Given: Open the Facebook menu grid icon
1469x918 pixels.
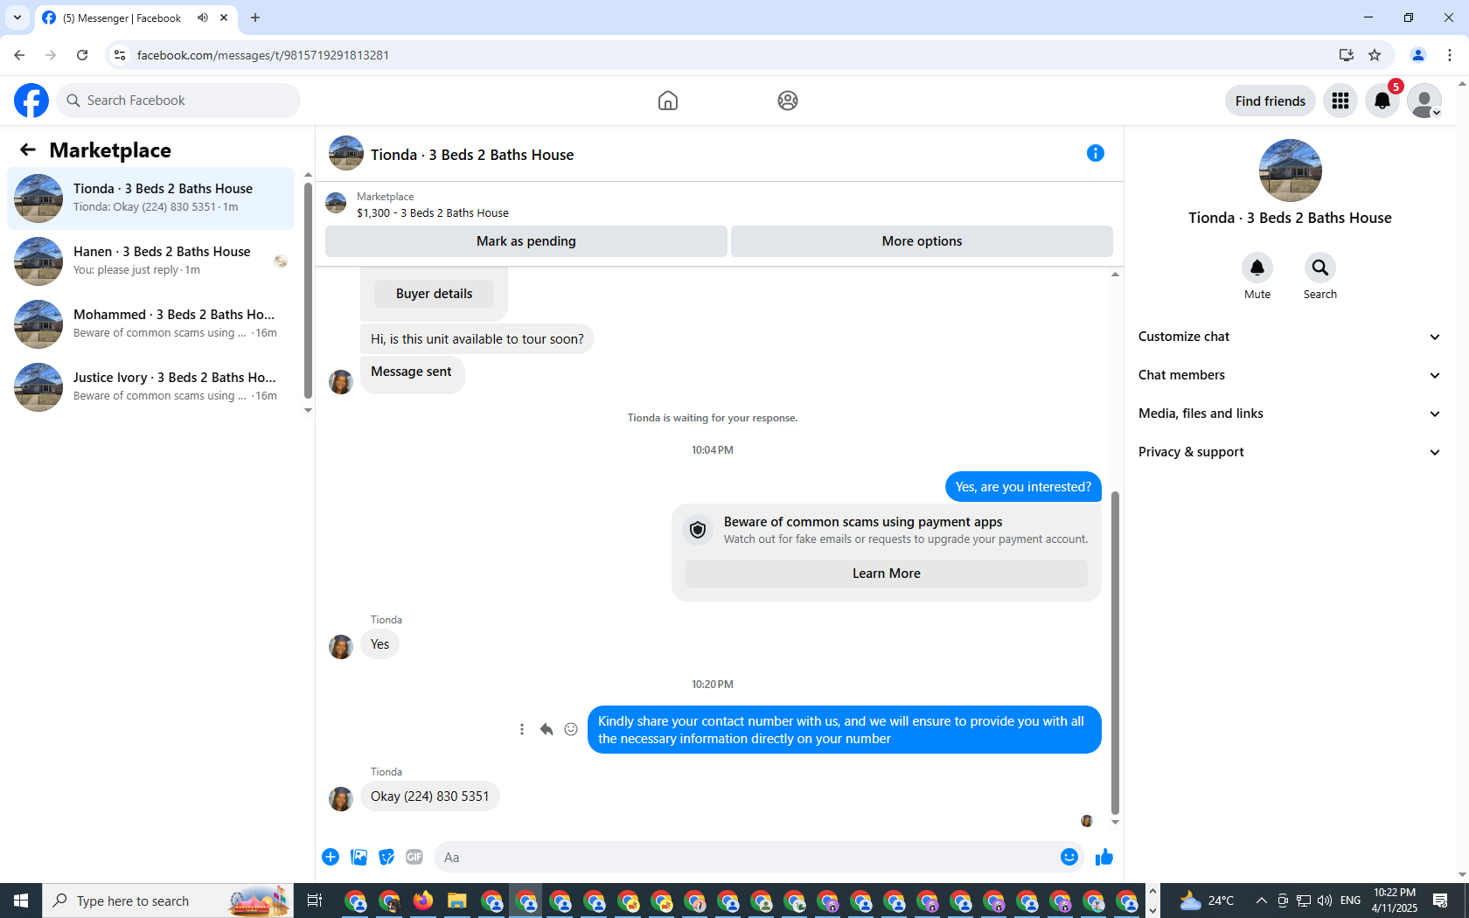Looking at the screenshot, I should pyautogui.click(x=1340, y=101).
